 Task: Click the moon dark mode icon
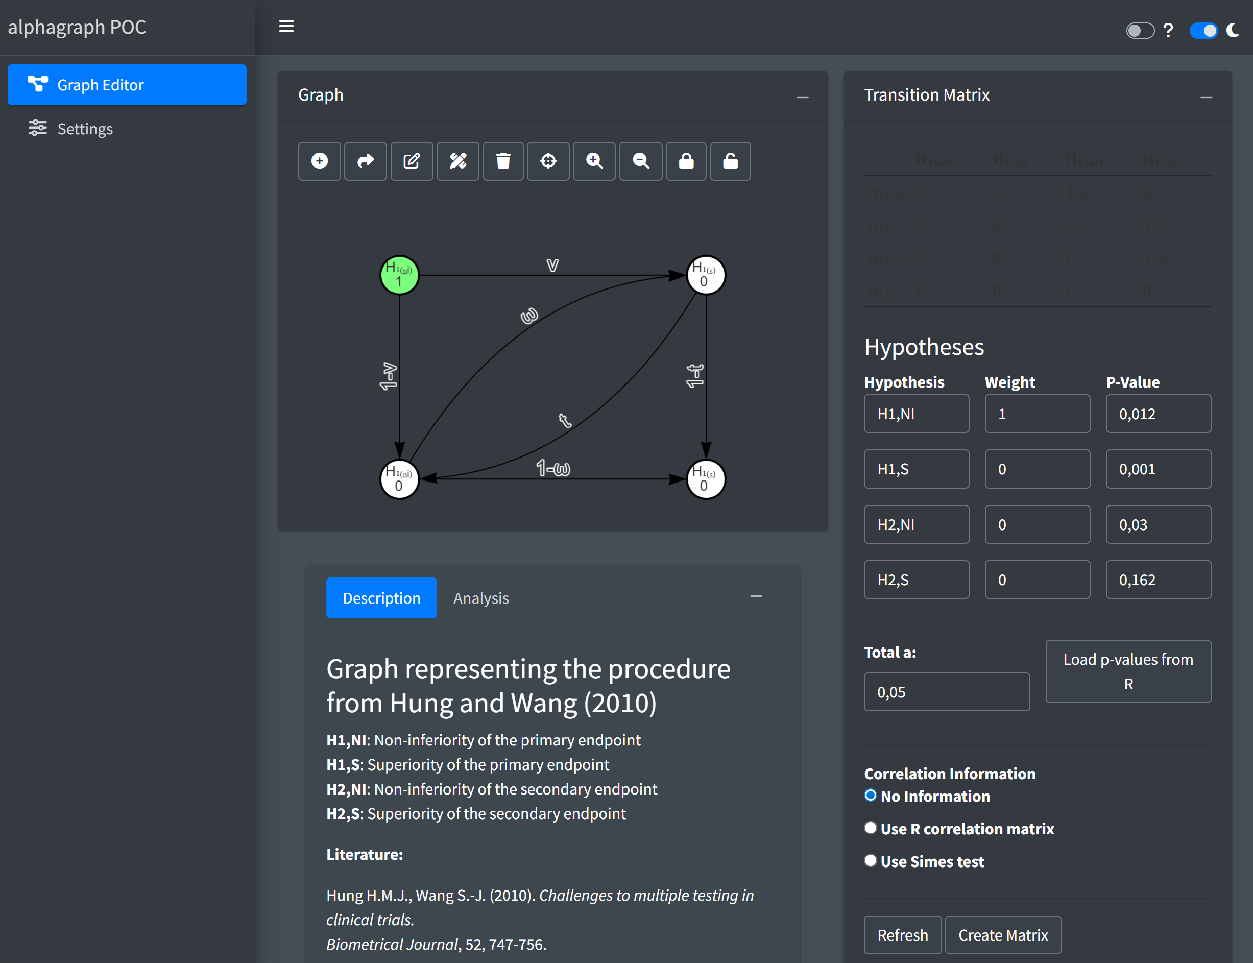click(x=1233, y=30)
